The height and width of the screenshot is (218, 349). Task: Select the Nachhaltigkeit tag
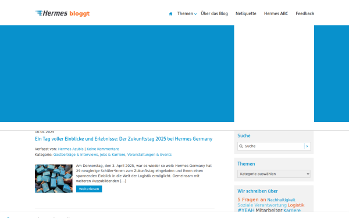[281, 200]
